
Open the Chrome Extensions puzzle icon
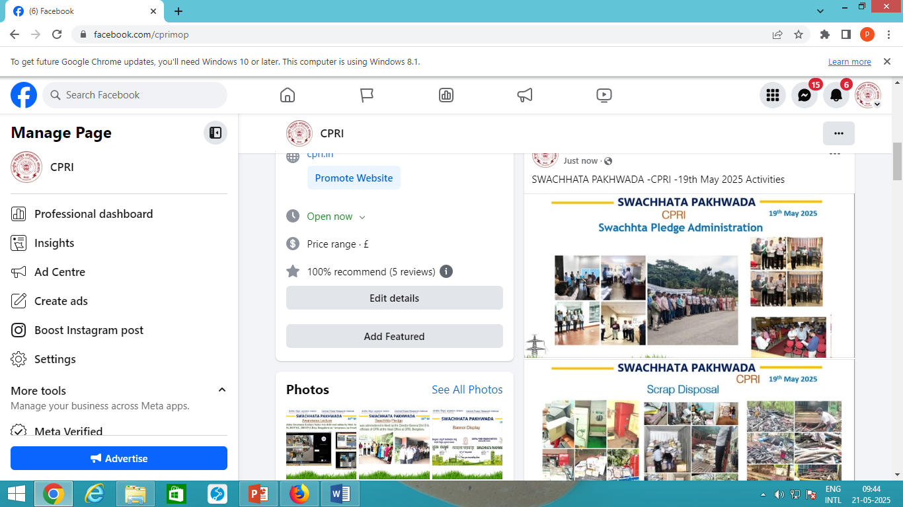click(825, 34)
